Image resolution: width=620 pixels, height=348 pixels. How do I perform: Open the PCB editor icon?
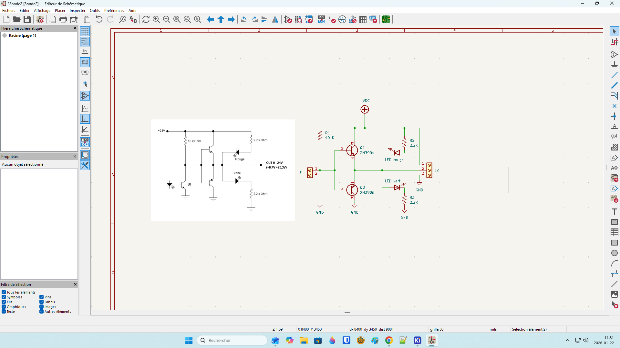(386, 19)
